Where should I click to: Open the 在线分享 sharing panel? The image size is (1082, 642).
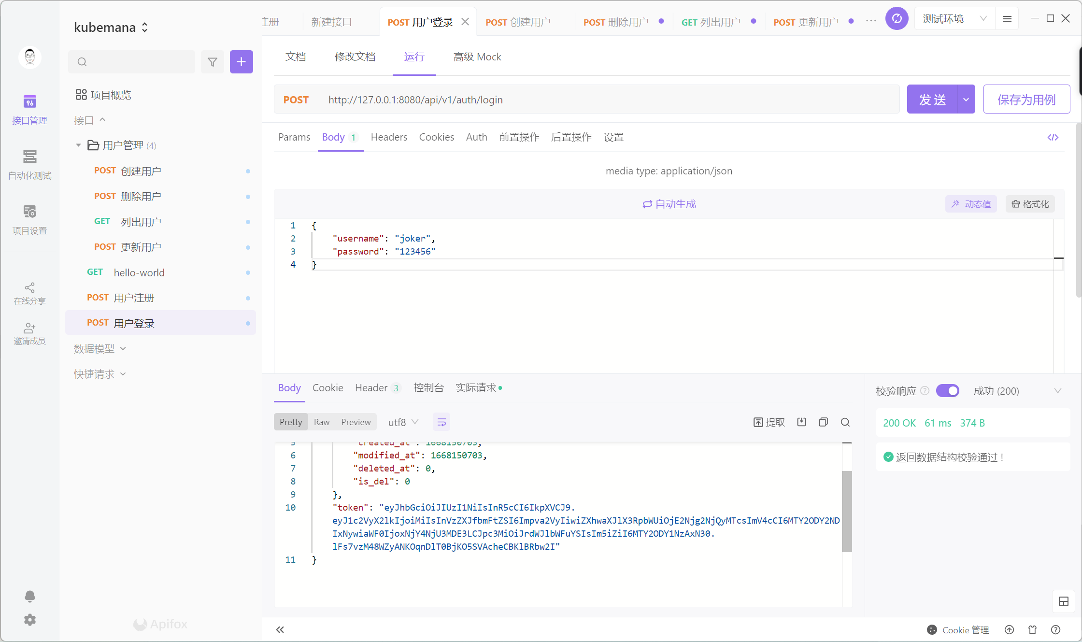(x=29, y=294)
